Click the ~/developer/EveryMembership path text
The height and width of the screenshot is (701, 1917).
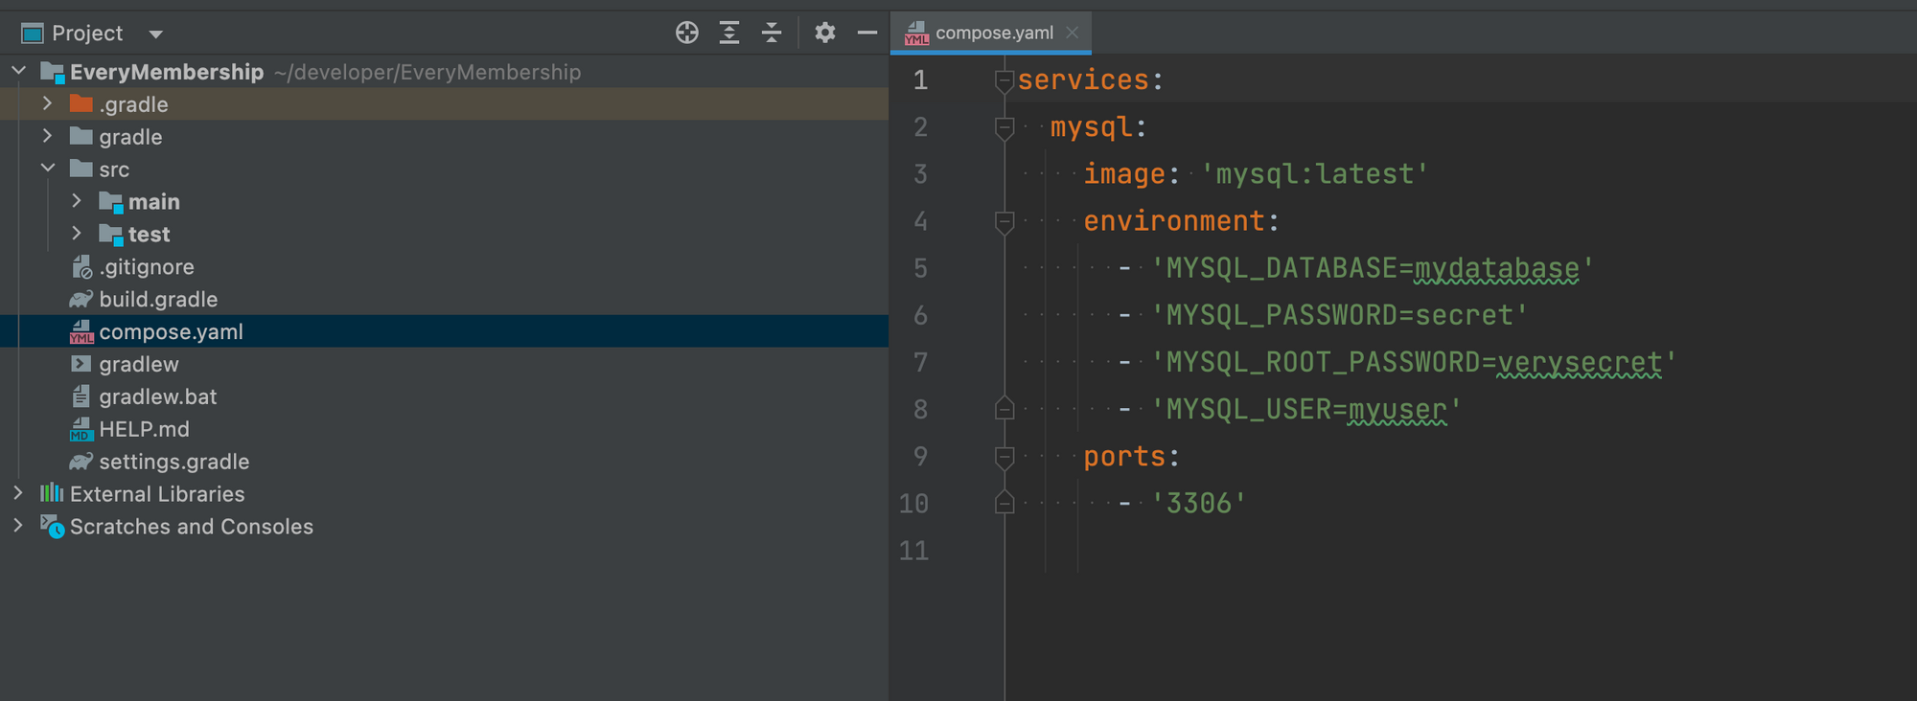(427, 72)
